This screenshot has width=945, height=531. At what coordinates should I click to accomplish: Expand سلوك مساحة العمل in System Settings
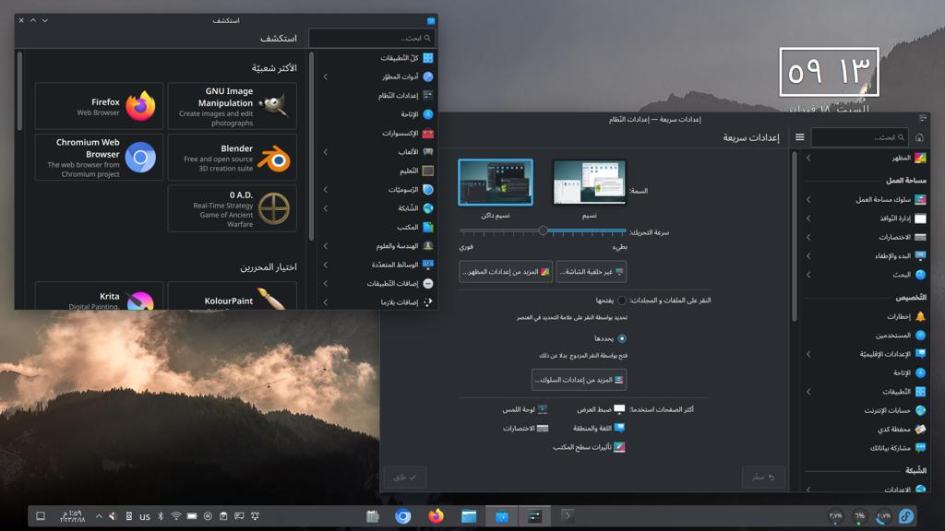(x=808, y=199)
